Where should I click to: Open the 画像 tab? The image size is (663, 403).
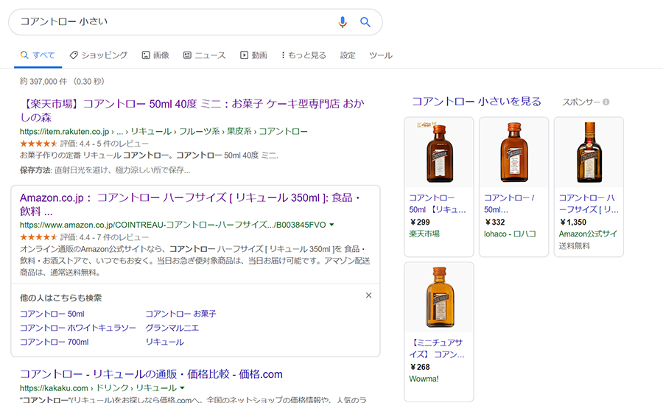(x=155, y=55)
